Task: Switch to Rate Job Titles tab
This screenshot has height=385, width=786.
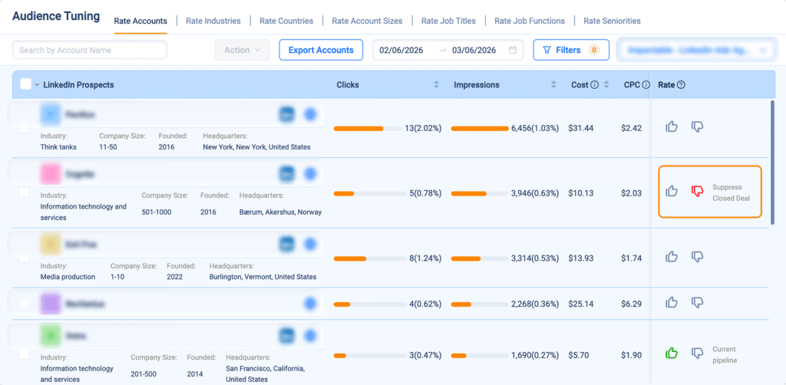Action: 448,21
